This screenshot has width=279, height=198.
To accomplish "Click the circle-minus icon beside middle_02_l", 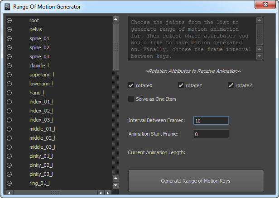I will [9, 138].
